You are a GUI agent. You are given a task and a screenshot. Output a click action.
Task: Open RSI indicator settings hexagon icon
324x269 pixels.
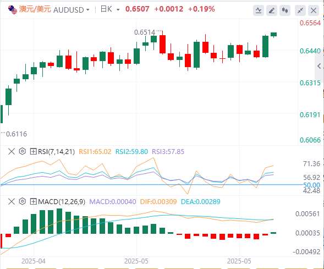click(23, 151)
